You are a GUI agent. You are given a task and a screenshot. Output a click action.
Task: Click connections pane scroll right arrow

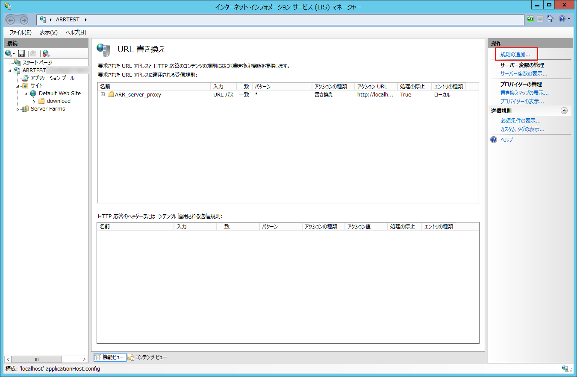pos(84,359)
